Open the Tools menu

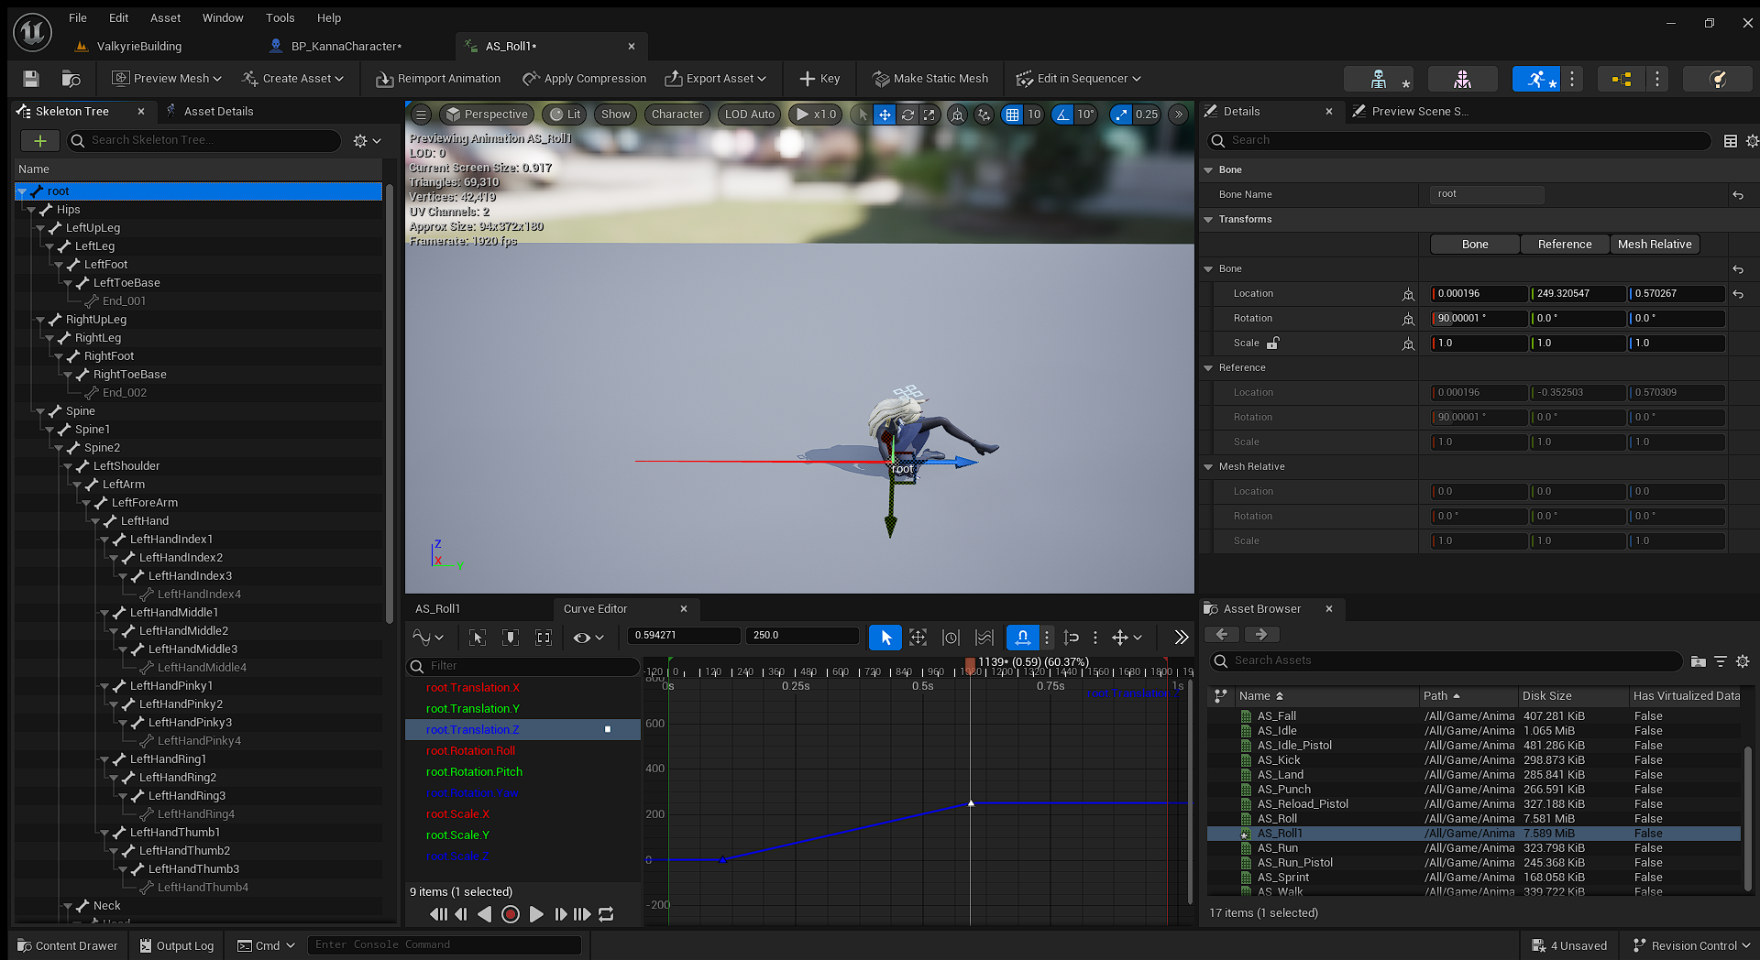pyautogui.click(x=280, y=17)
